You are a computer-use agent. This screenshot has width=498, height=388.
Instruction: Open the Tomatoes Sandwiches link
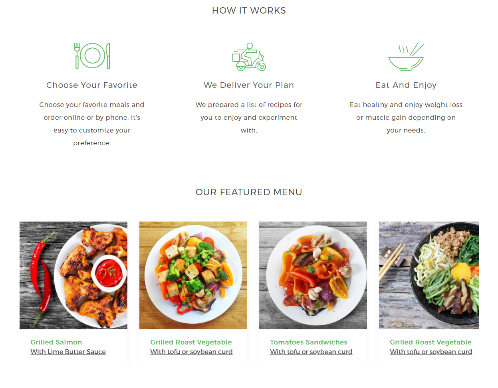click(x=309, y=342)
